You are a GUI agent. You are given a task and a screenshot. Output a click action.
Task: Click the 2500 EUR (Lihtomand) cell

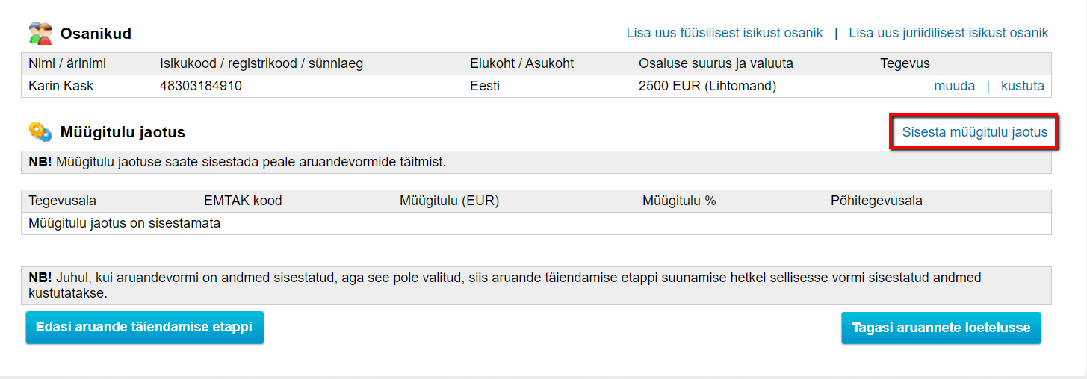[x=707, y=86]
